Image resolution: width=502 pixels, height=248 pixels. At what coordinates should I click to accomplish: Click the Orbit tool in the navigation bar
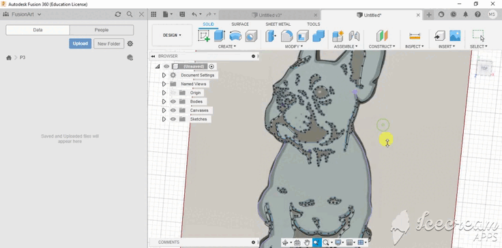[x=285, y=243]
